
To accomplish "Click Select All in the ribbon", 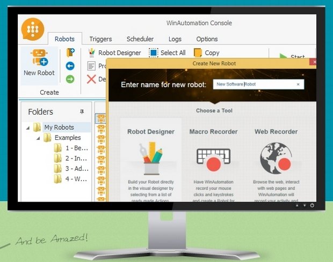I will click(168, 53).
